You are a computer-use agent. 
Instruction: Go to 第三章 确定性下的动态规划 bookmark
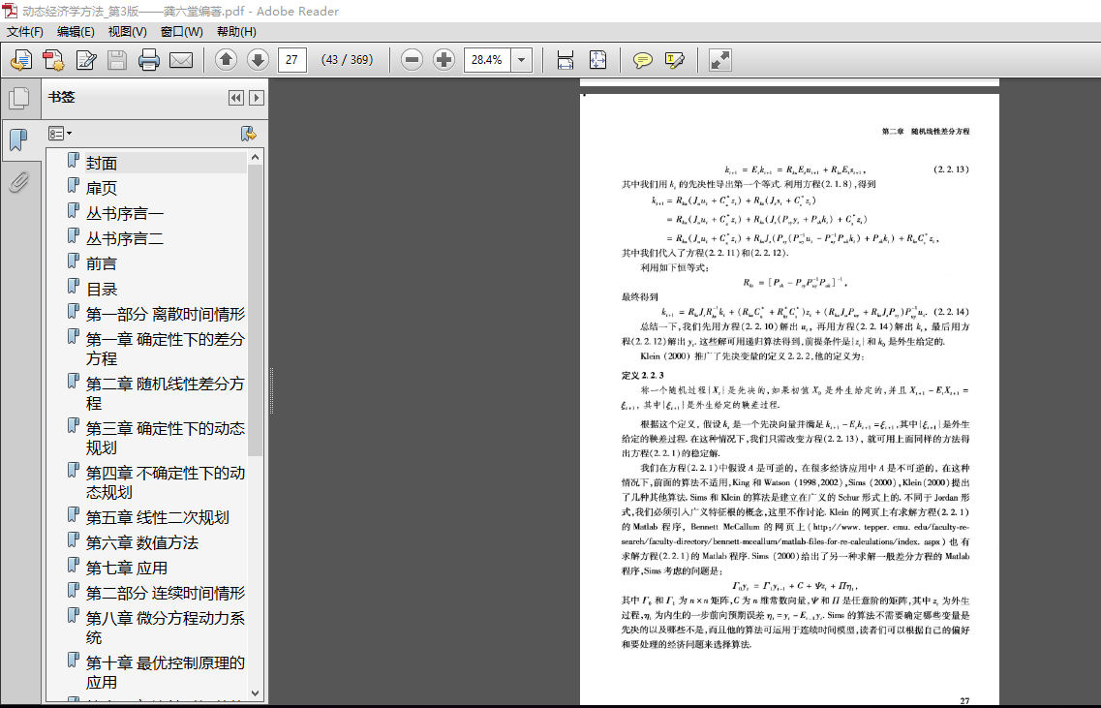coord(165,438)
